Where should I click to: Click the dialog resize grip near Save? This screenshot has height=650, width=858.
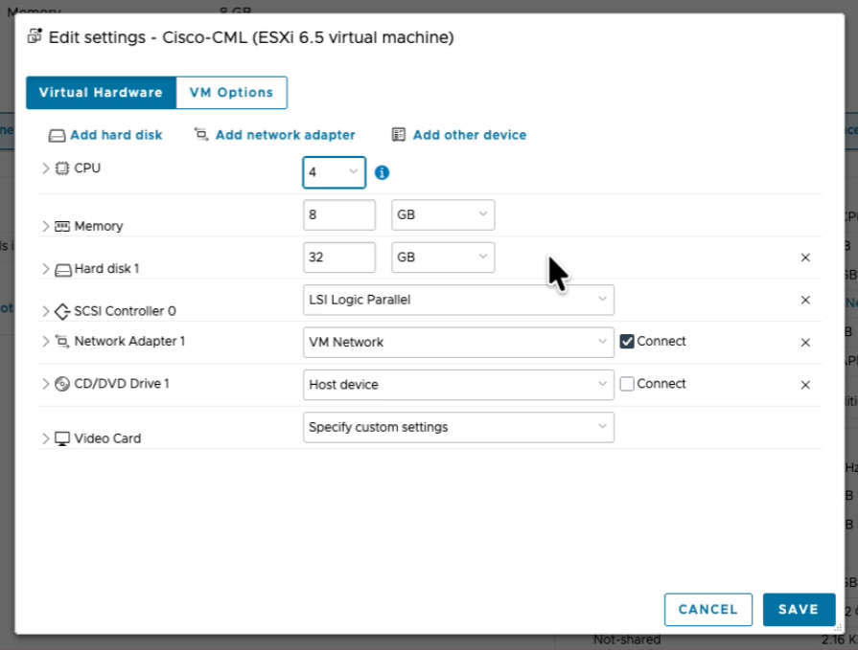coord(838,628)
